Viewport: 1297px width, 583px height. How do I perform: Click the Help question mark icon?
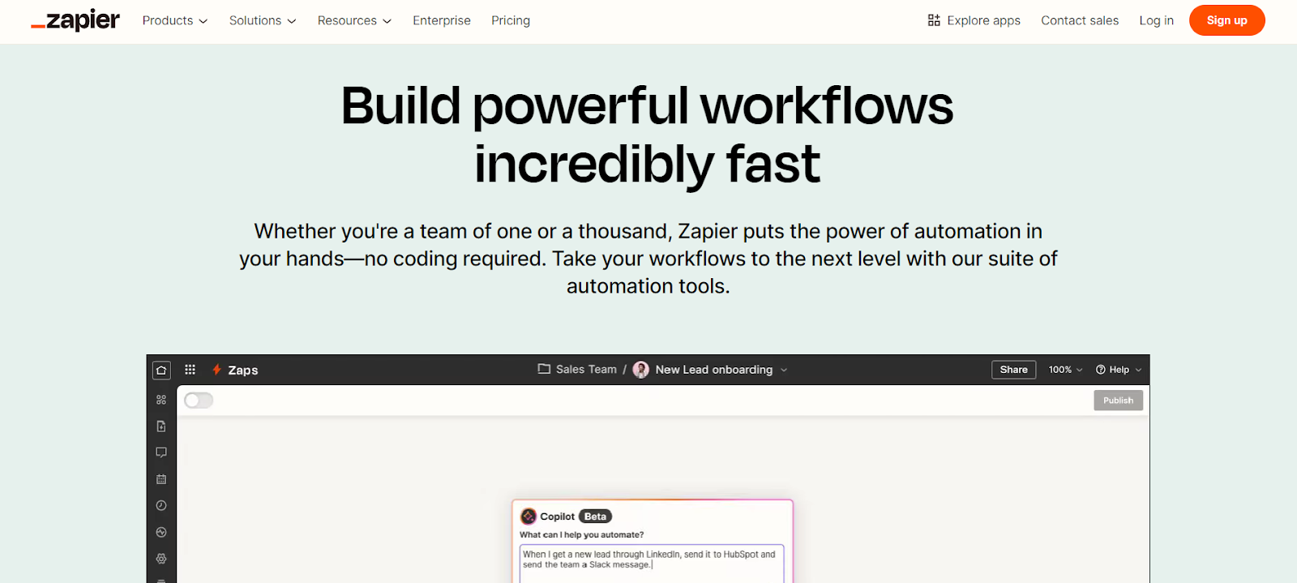pyautogui.click(x=1101, y=370)
